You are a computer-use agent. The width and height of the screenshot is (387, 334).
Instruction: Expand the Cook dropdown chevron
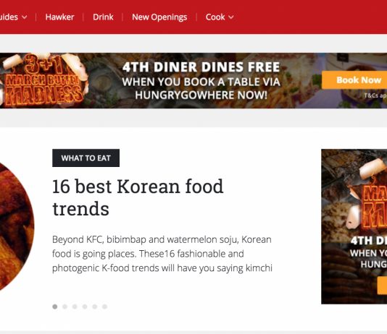pos(231,17)
